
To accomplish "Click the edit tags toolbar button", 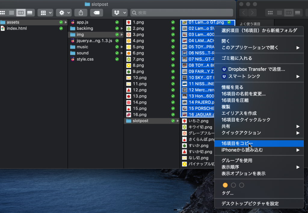I will coord(96,13).
